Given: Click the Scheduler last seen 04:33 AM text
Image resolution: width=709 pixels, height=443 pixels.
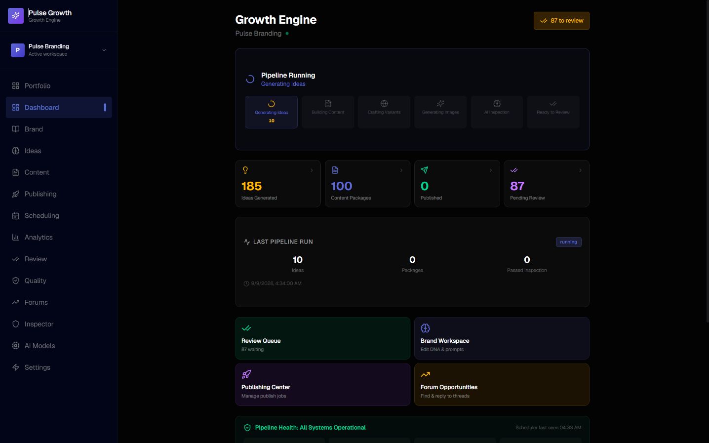Looking at the screenshot, I should pyautogui.click(x=548, y=428).
